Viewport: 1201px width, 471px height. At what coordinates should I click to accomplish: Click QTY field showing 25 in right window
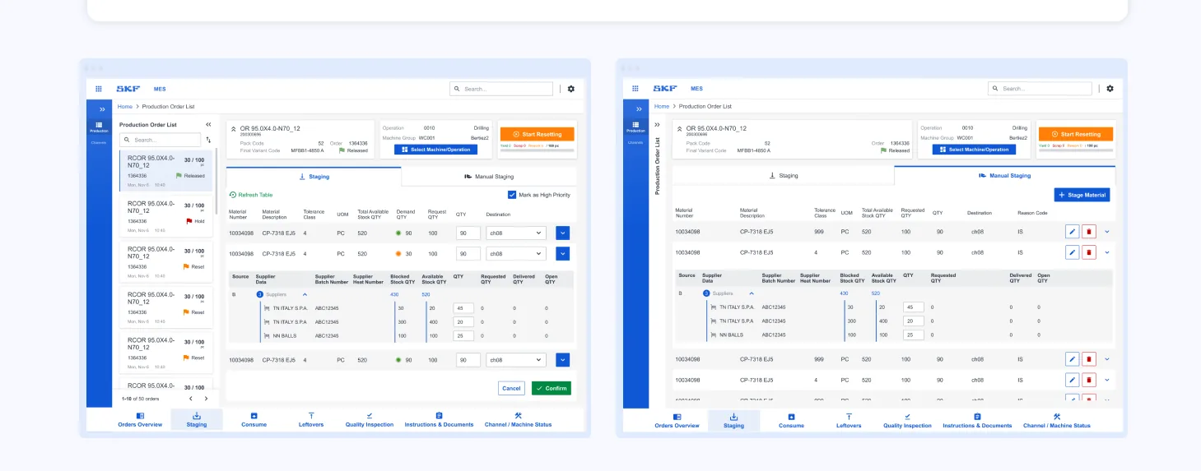click(x=914, y=335)
